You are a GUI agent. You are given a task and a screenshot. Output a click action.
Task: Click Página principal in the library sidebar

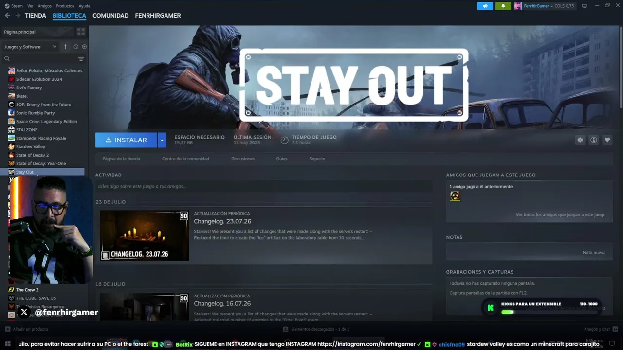(38, 32)
